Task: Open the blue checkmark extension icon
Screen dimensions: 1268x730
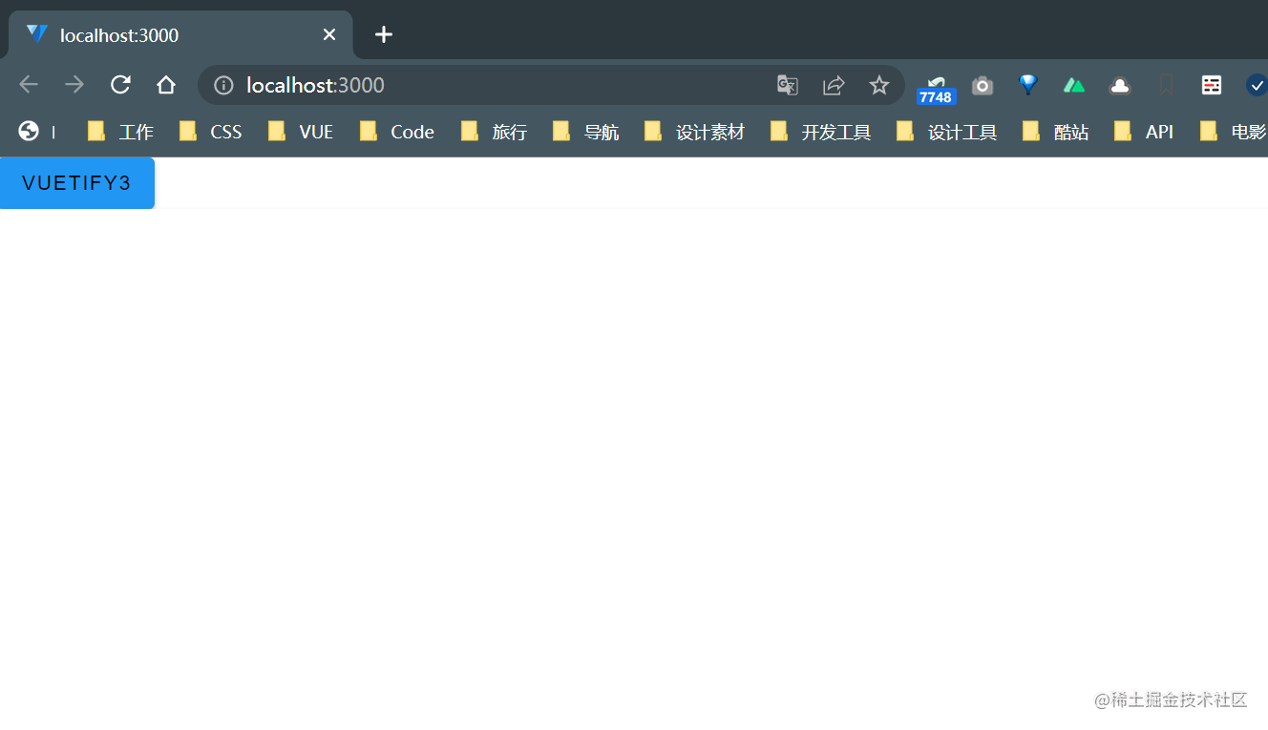Action: 1256,85
